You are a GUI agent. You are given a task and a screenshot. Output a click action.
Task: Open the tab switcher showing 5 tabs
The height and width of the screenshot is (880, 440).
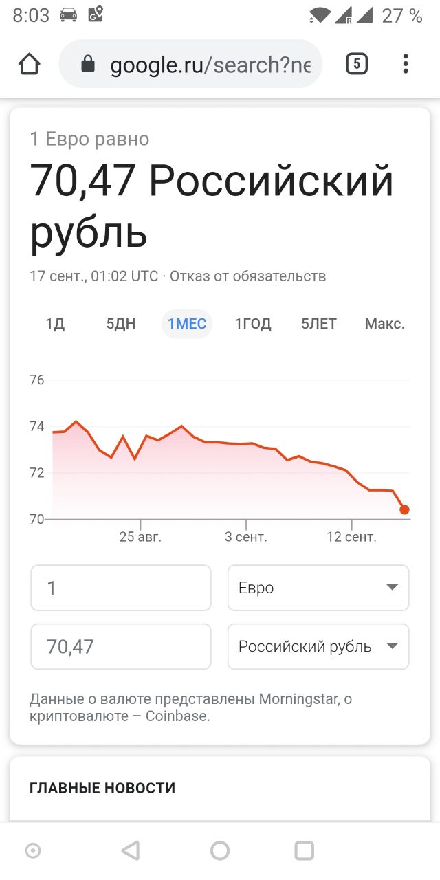pos(356,64)
